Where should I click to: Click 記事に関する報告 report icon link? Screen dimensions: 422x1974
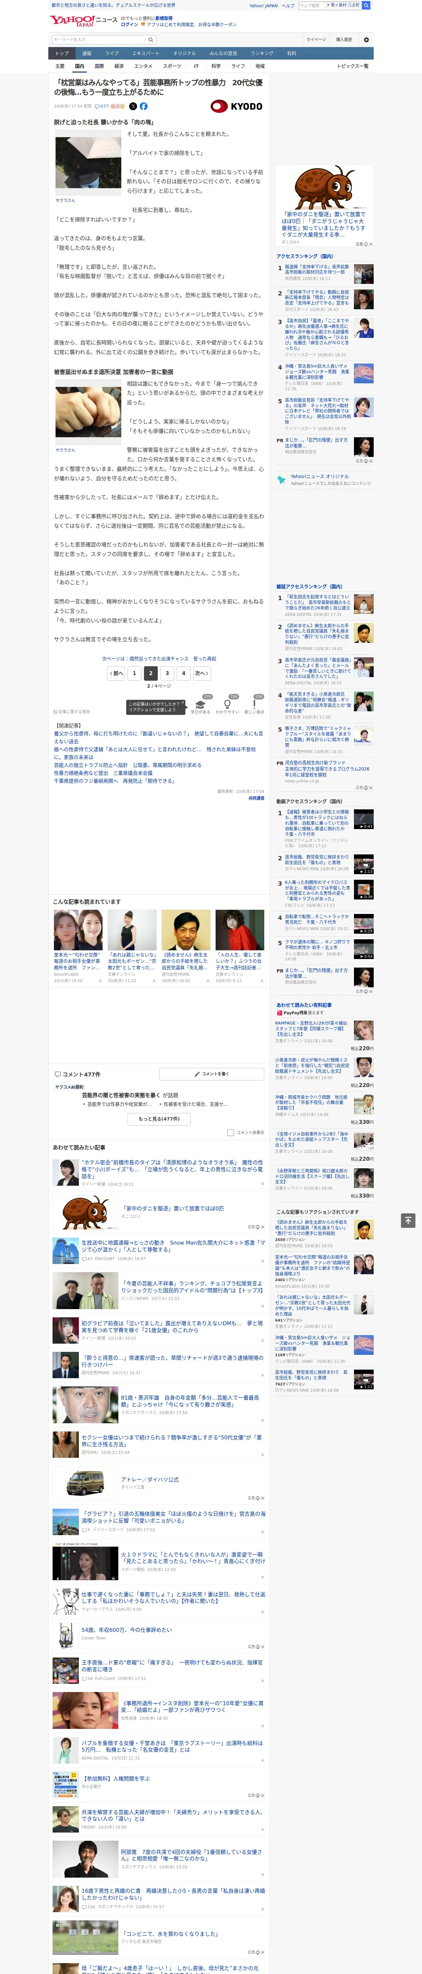pyautogui.click(x=71, y=712)
